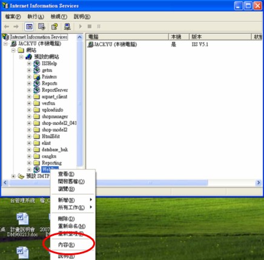Click the pause service toolbar icon
264x260 pixels.
pos(99,27)
